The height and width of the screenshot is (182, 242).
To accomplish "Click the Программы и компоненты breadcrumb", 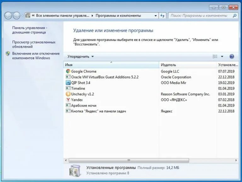I will pos(118,15).
